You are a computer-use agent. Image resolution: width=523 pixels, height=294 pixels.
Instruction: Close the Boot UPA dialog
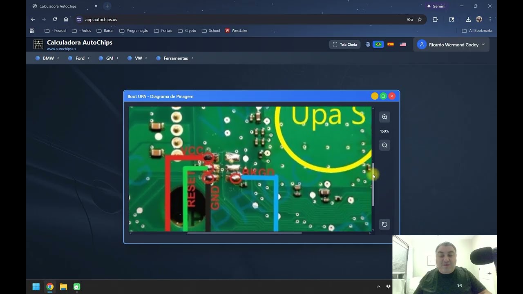(392, 96)
